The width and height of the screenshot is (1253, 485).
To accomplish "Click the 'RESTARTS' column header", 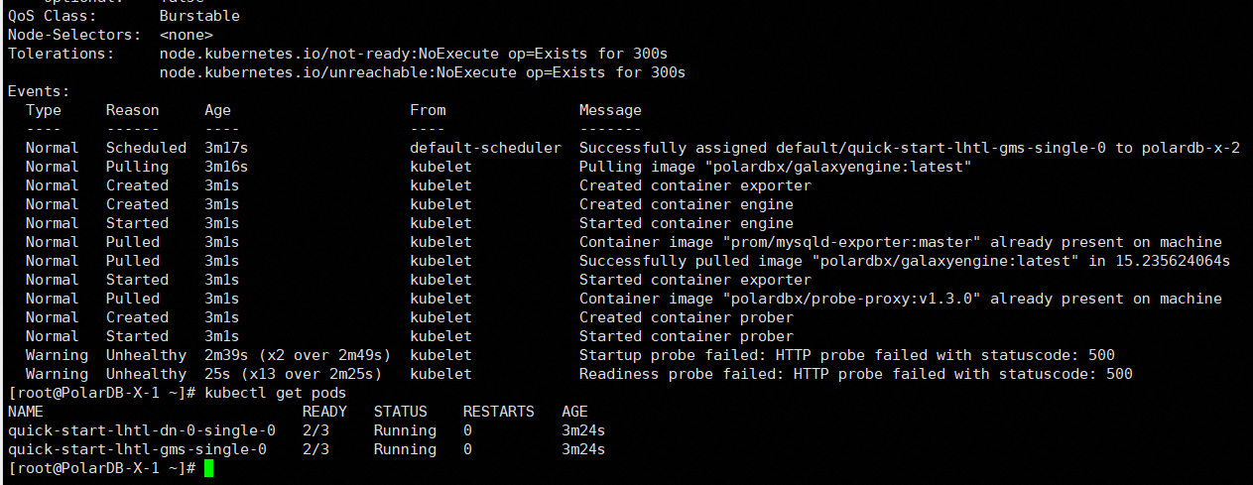I will coord(498,412).
